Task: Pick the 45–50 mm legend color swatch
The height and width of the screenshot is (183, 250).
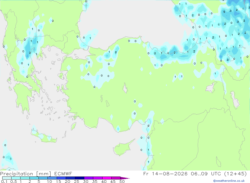Action: click(x=116, y=178)
